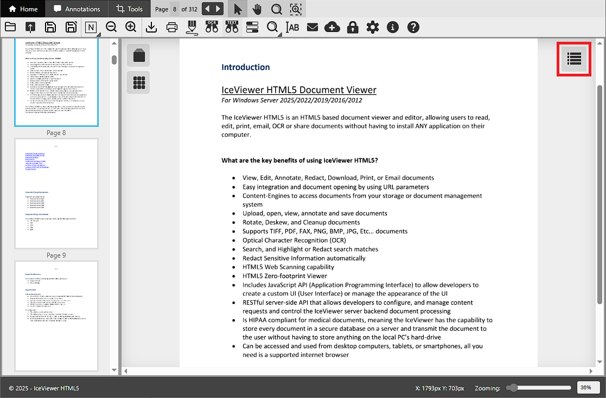Select the signature pen tool
This screenshot has height=398, width=606.
click(192, 28)
